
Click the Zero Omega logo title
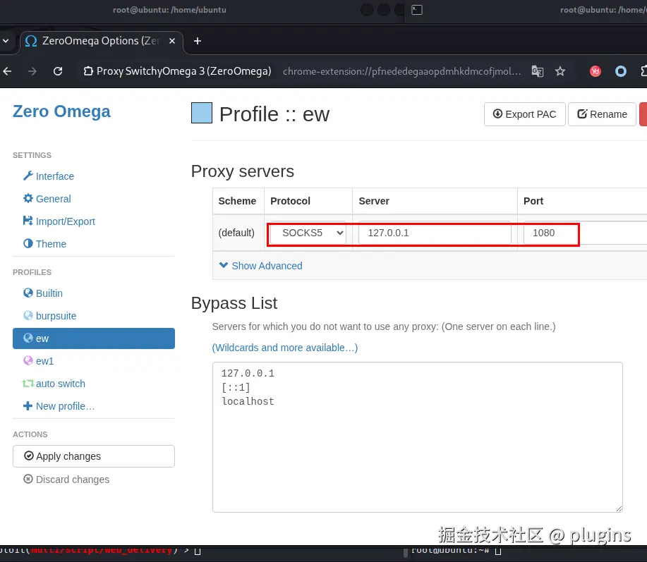tap(61, 111)
